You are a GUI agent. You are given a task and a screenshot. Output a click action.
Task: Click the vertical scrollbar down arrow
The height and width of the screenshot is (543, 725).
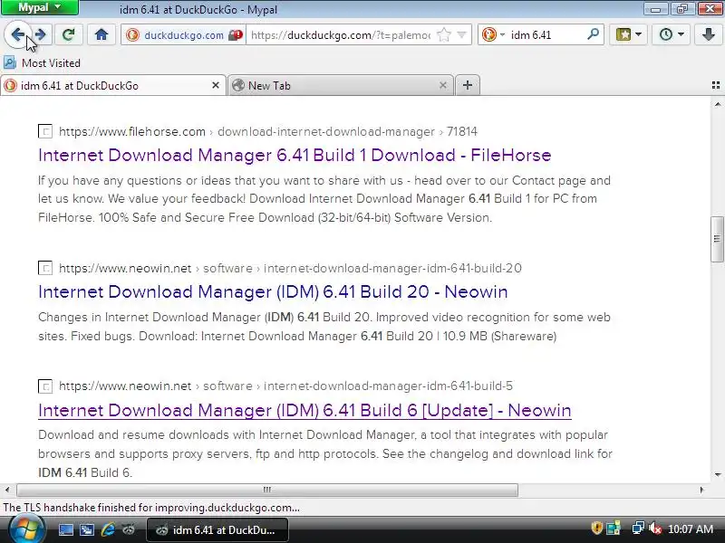click(717, 474)
